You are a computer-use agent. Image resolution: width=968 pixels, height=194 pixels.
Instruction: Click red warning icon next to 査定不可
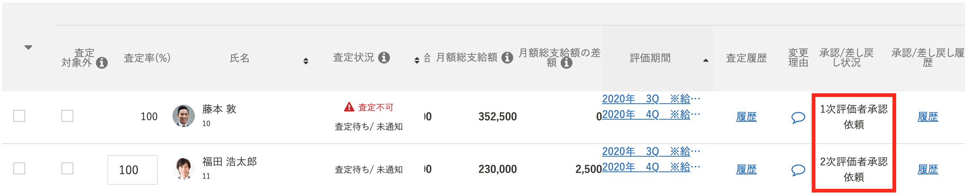click(x=349, y=107)
